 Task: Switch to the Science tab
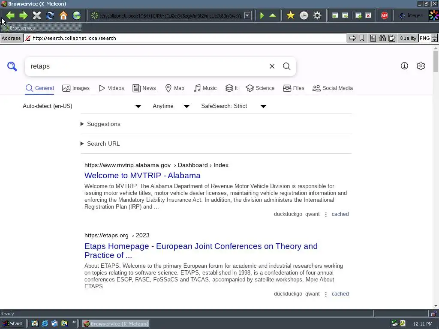260,88
